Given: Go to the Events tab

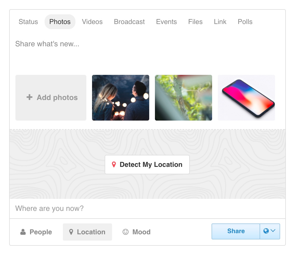Looking at the screenshot, I should click(x=166, y=22).
